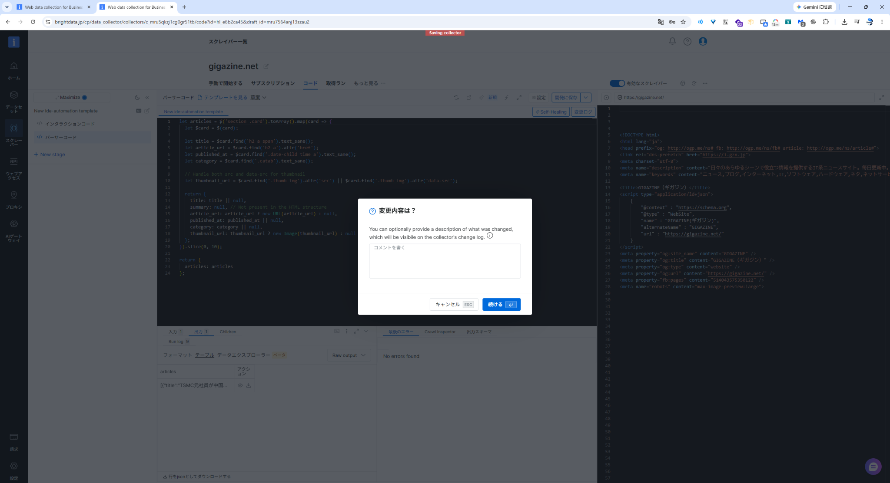Click the gigazine.net preview URL field
The height and width of the screenshot is (483, 890).
(745, 98)
